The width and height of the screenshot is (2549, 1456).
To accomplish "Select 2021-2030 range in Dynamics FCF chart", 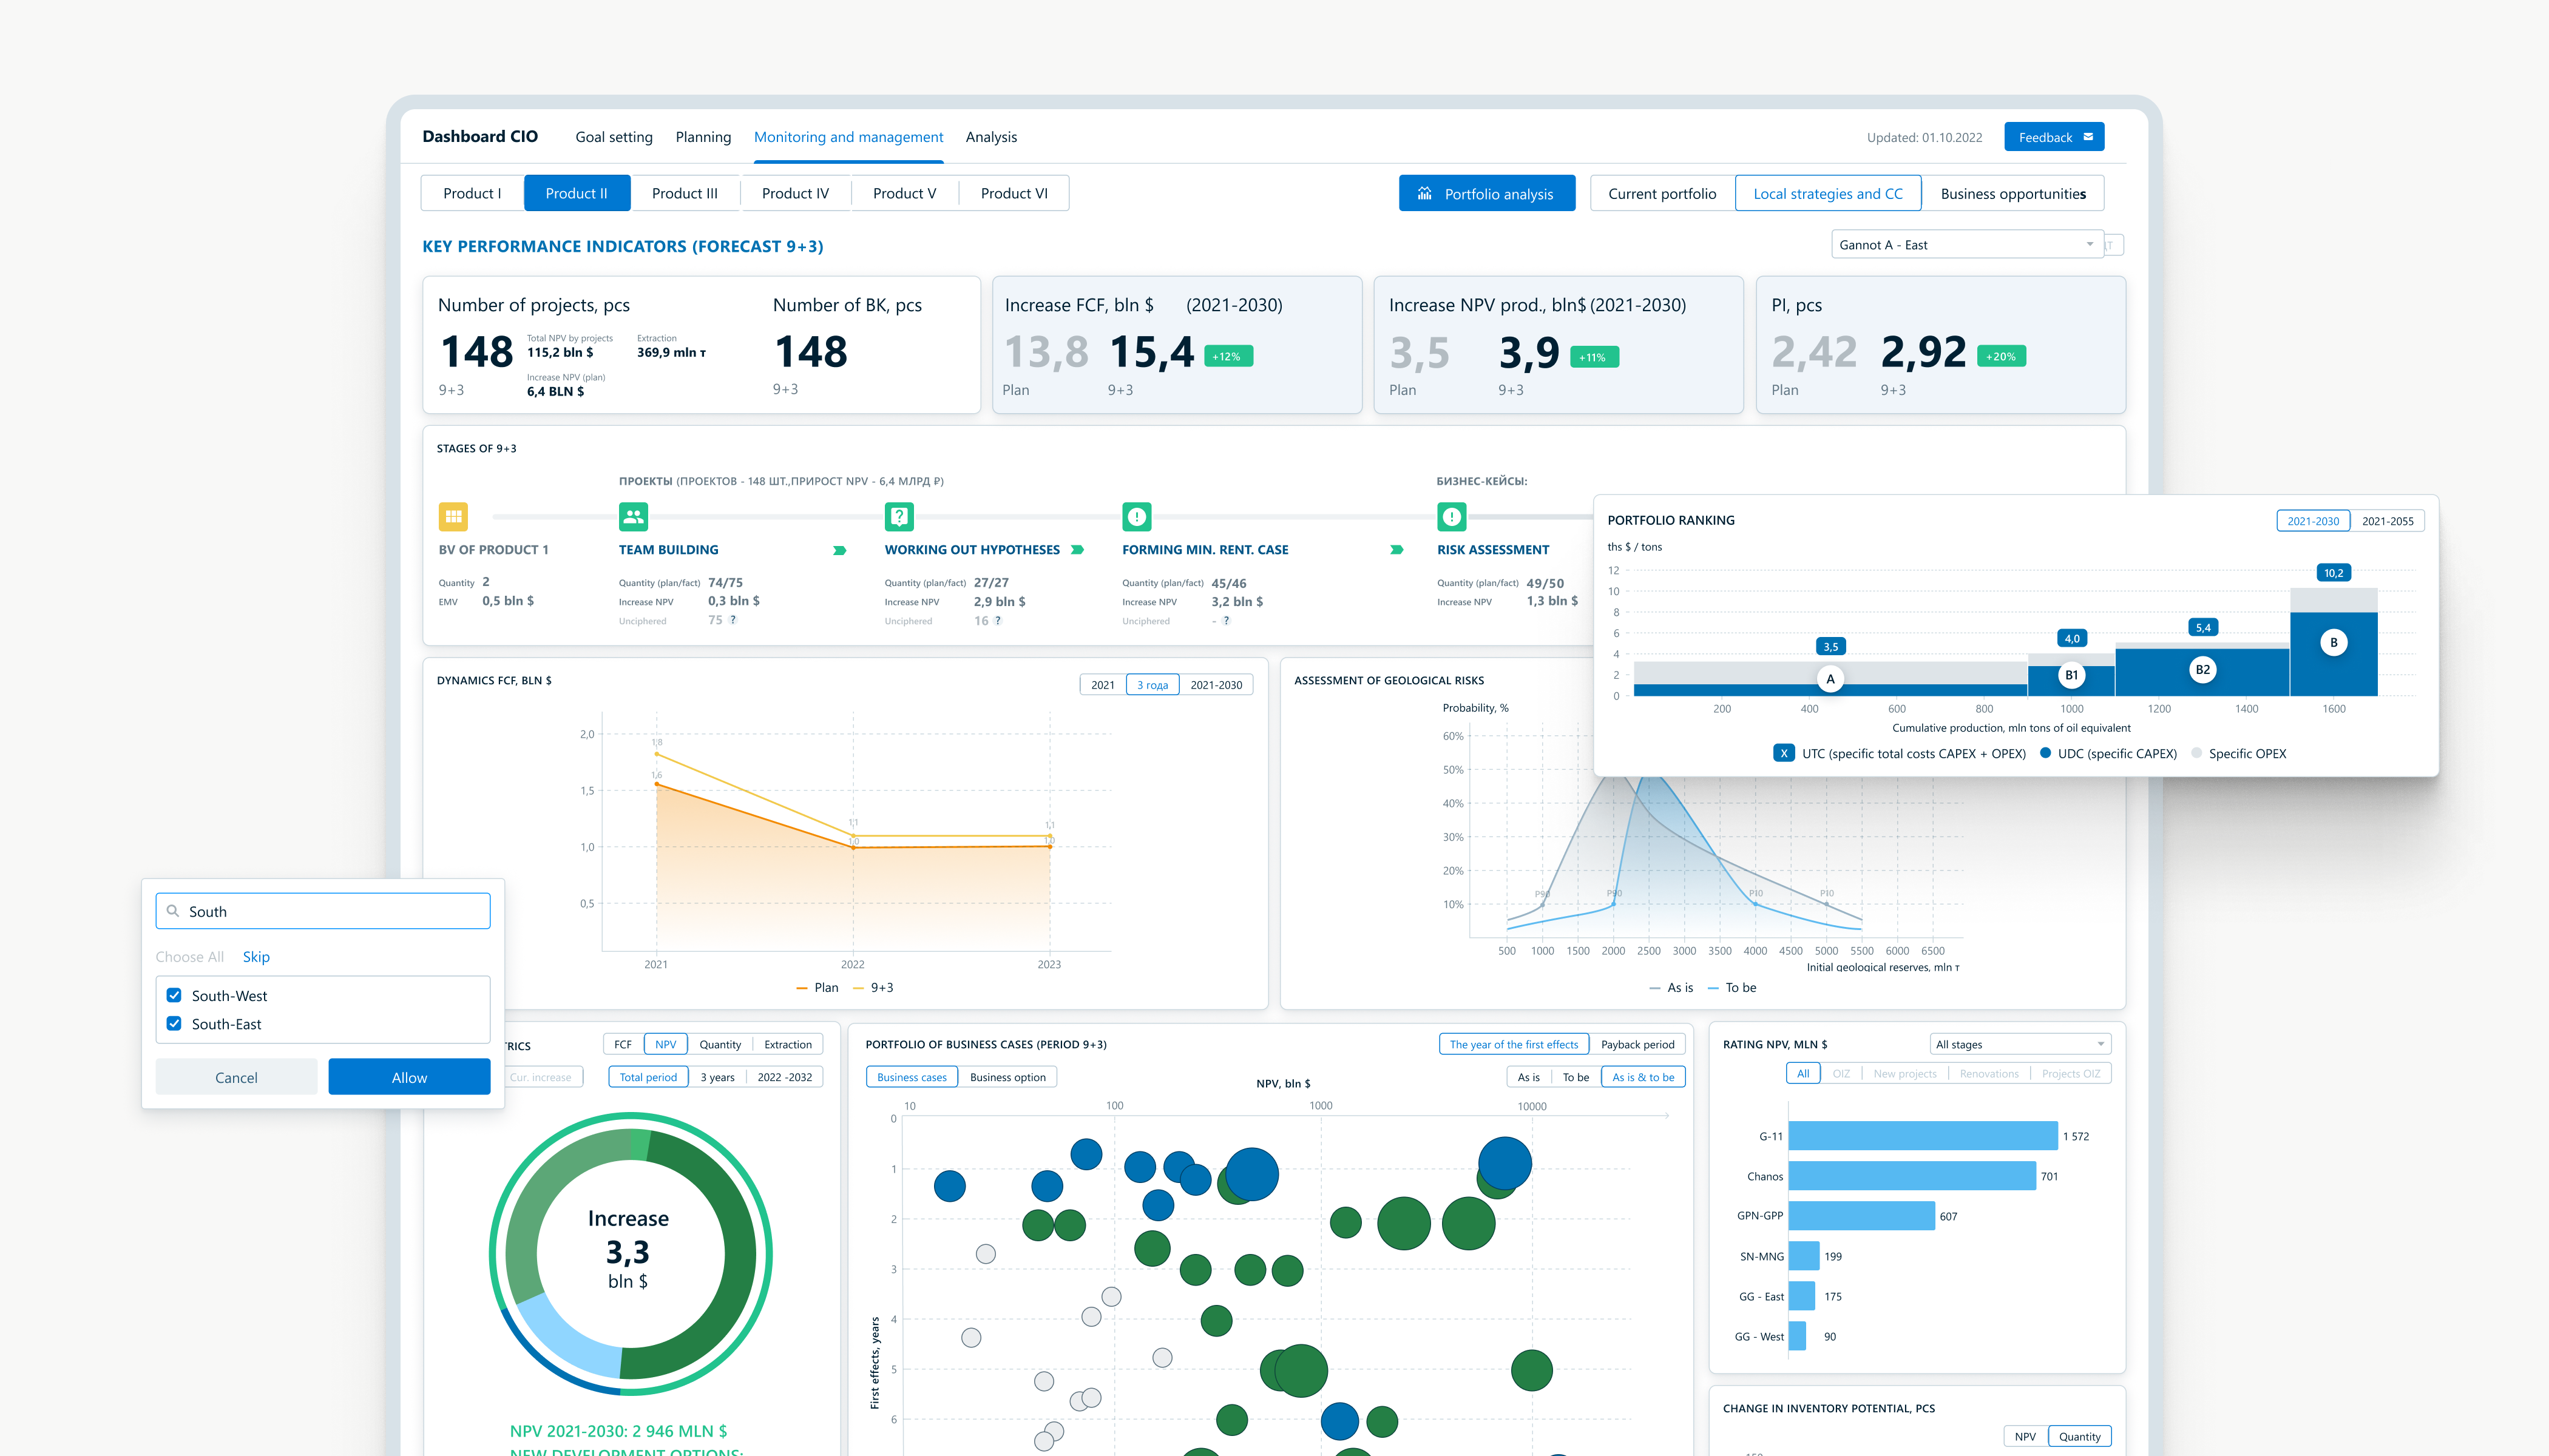I will 1216,684.
